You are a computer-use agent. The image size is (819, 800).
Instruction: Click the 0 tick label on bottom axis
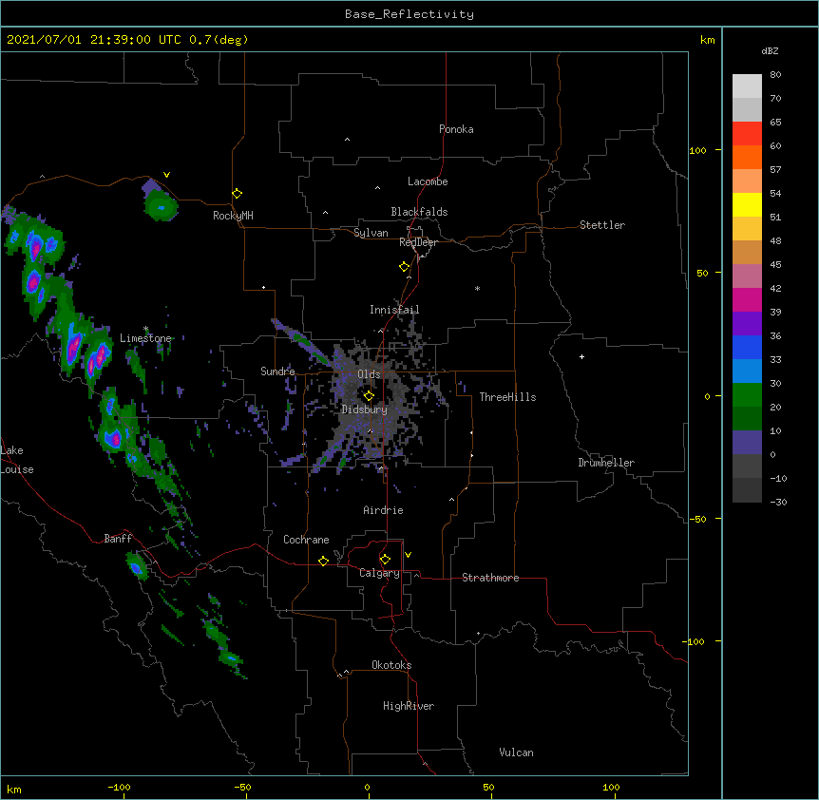tap(367, 787)
